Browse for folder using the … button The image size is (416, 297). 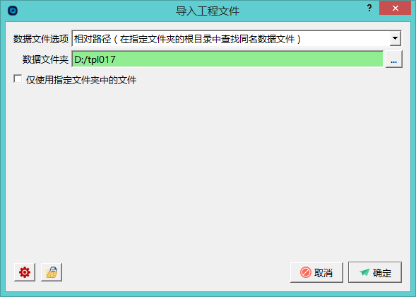coord(393,59)
